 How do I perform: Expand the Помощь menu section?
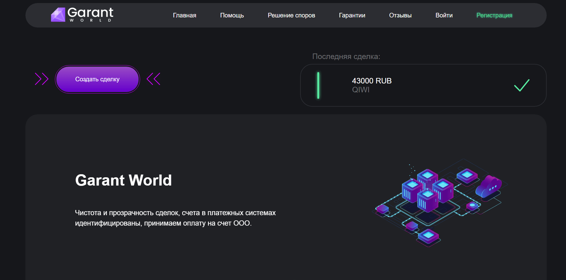(232, 15)
